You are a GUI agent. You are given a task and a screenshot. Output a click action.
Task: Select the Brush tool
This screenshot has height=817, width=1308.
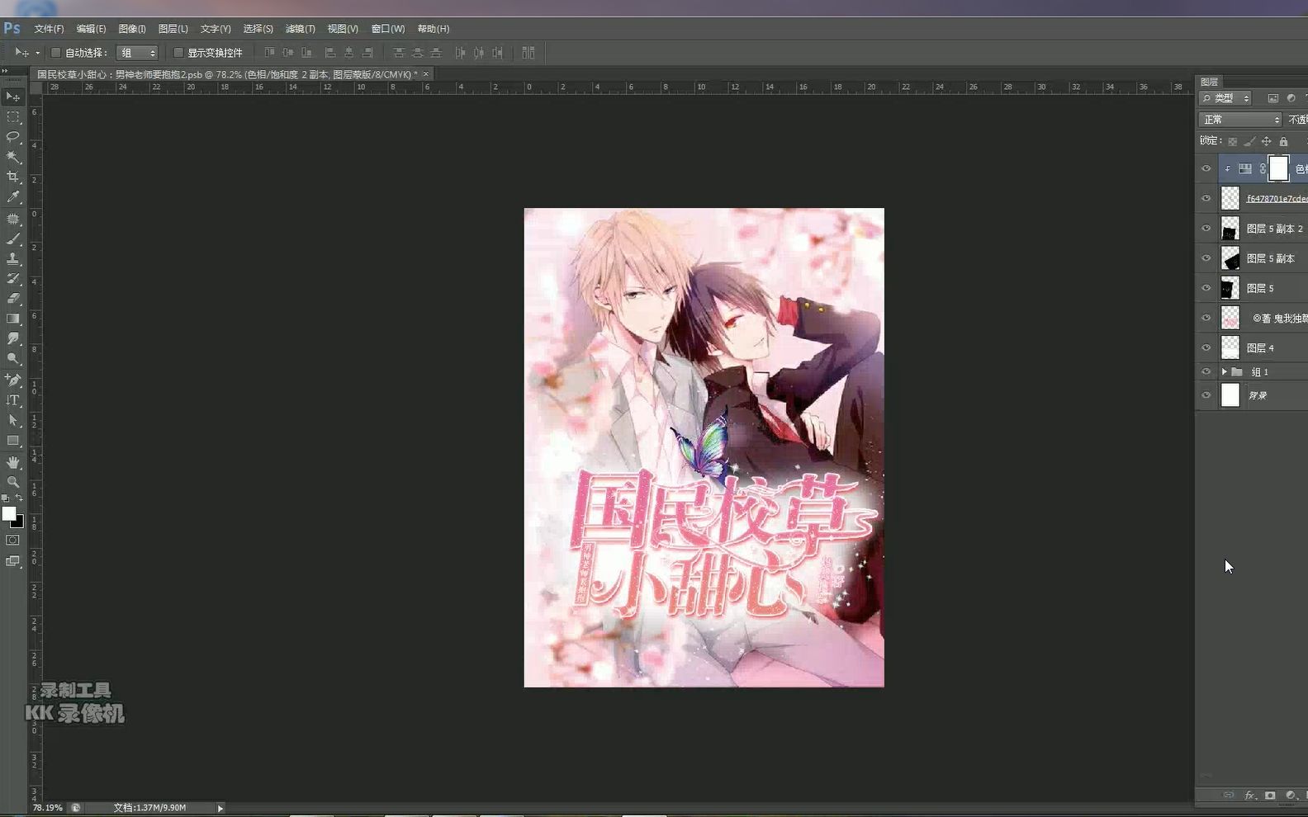[13, 238]
